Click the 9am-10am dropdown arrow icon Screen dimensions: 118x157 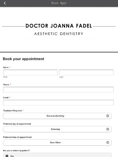108,142
